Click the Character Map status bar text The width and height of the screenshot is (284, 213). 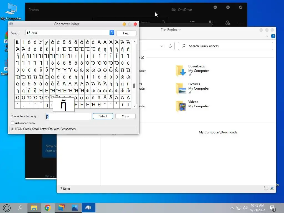tap(44, 129)
